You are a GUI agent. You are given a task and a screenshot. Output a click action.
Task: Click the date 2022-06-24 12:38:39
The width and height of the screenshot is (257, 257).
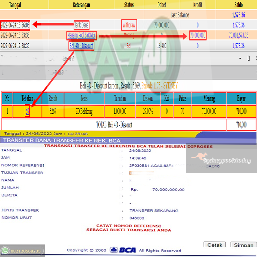(x=15, y=46)
